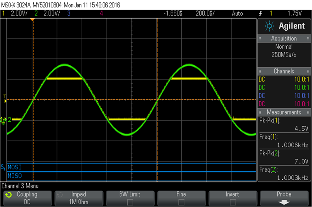Click the green Coupling rotary knob icon

click(x=8, y=195)
